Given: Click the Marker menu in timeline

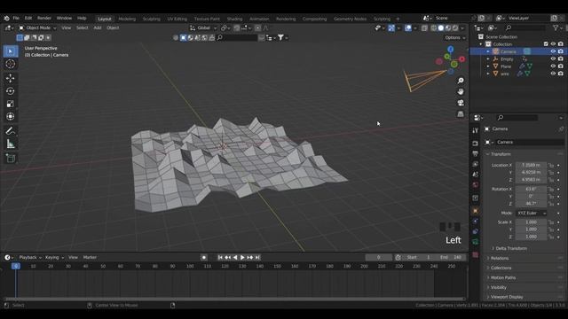Looking at the screenshot, I should pos(90,258).
